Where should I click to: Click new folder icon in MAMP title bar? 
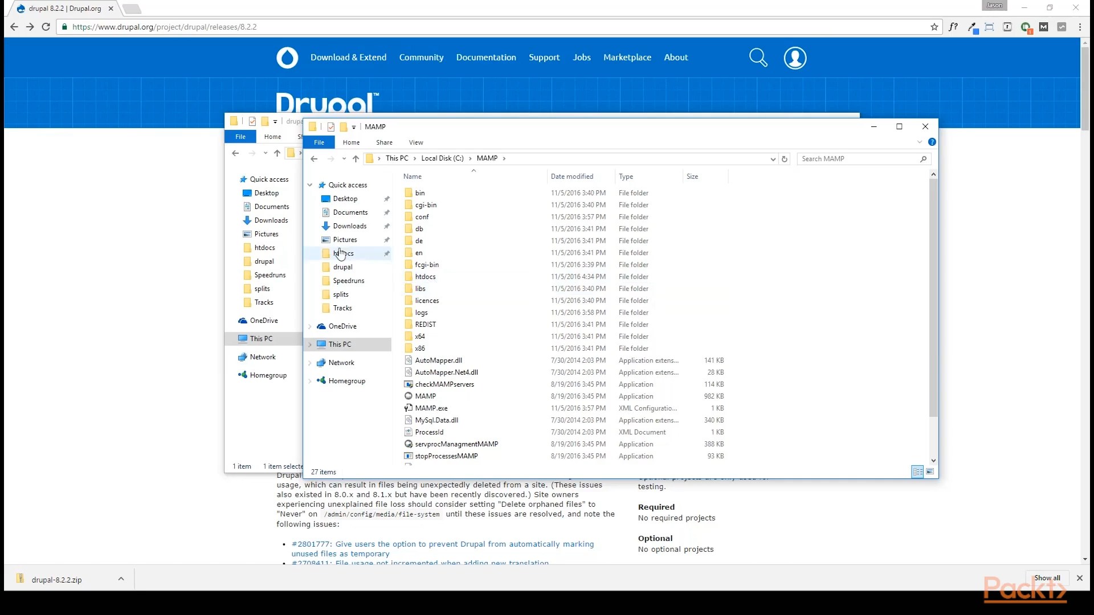344,126
